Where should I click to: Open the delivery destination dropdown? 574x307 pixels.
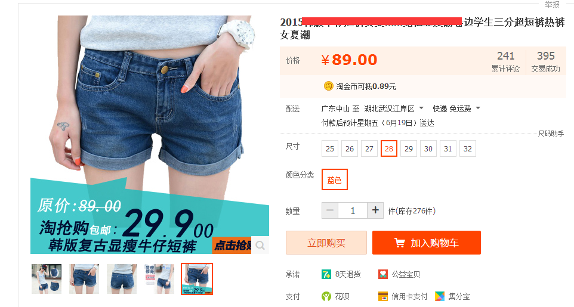[394, 108]
